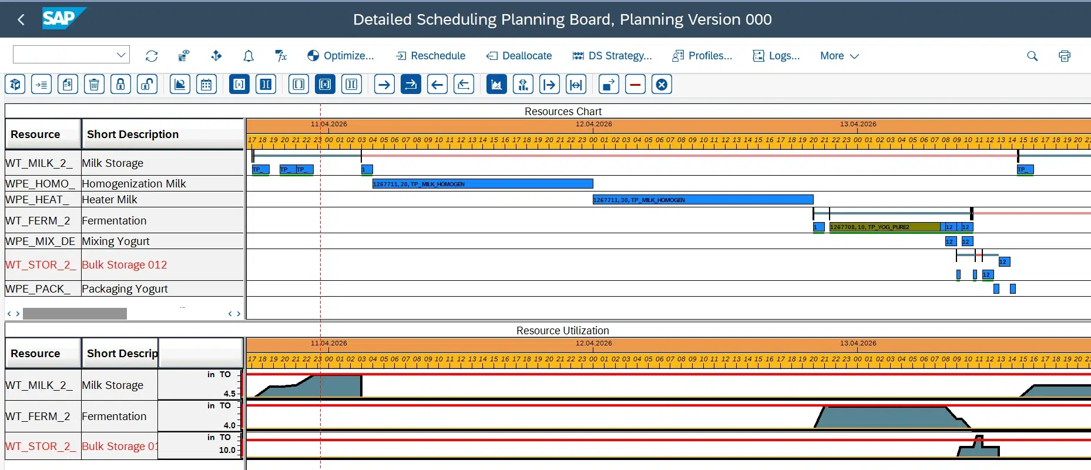Select Mixing Yogurt resource row
This screenshot has width=1091, height=470.
[125, 241]
